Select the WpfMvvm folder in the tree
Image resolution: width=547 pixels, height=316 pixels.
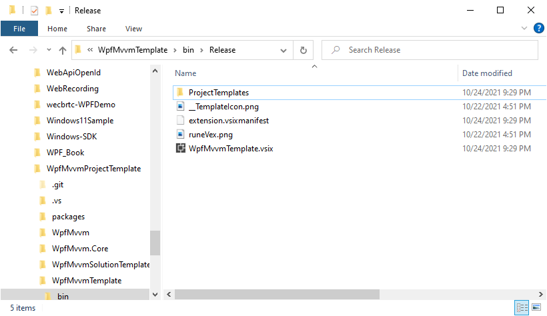pos(71,233)
